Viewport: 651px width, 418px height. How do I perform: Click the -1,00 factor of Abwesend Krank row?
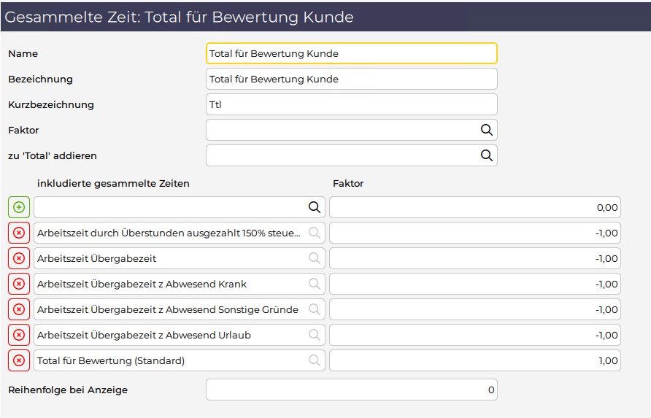coord(475,284)
